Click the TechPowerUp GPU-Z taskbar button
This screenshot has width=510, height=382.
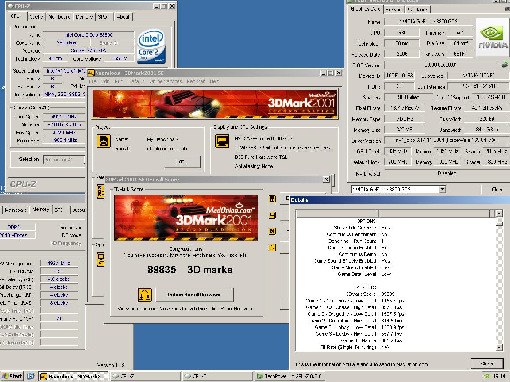pyautogui.click(x=290, y=377)
